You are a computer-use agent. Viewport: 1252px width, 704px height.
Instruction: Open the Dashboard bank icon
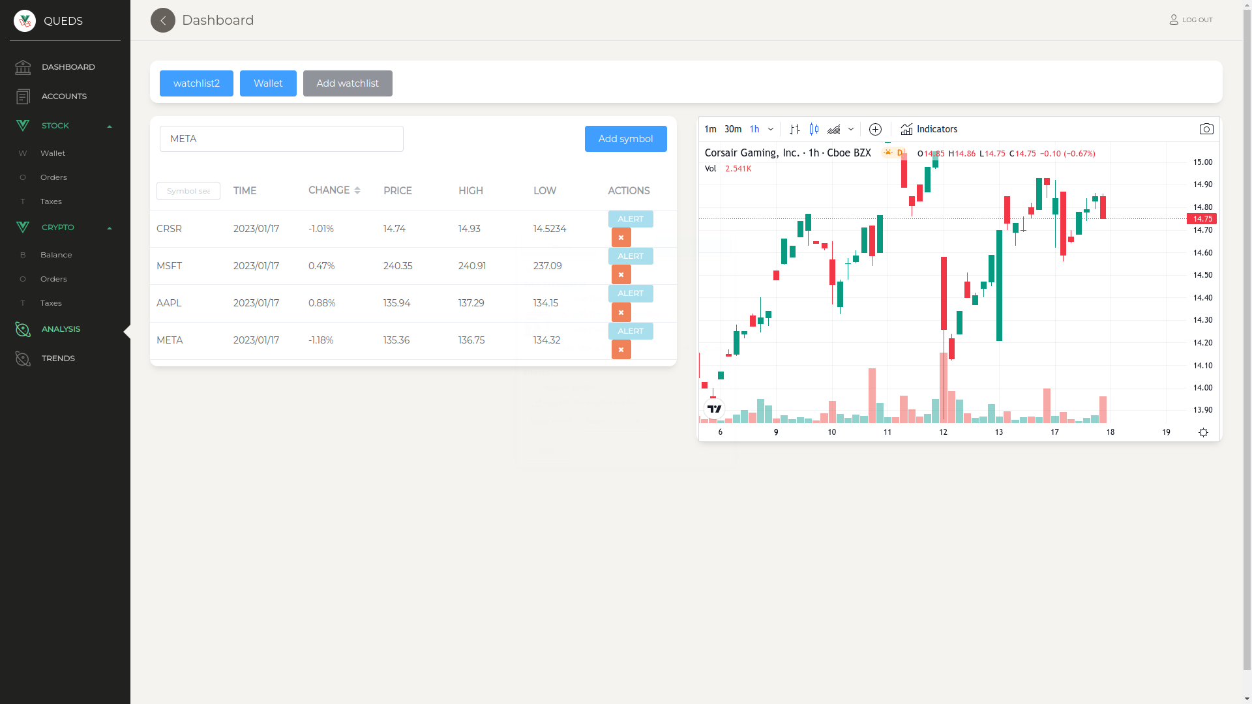23,67
